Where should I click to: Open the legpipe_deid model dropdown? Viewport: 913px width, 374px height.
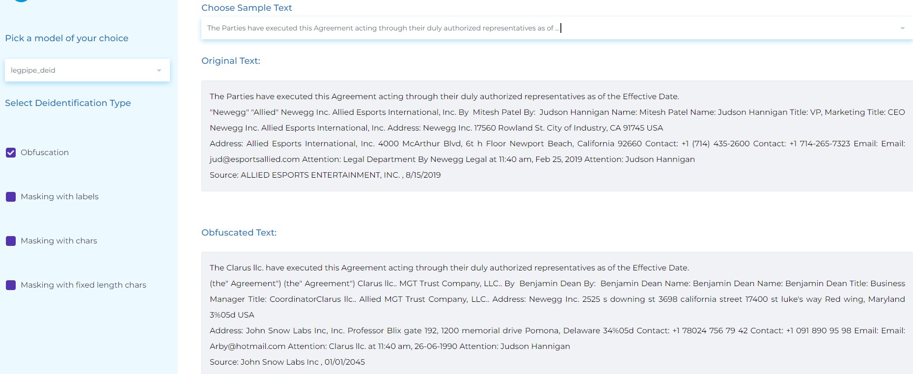(87, 70)
